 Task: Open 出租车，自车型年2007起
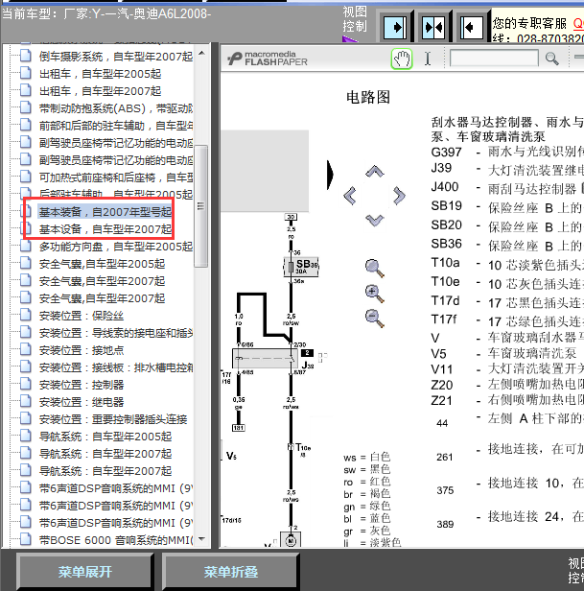click(100, 91)
